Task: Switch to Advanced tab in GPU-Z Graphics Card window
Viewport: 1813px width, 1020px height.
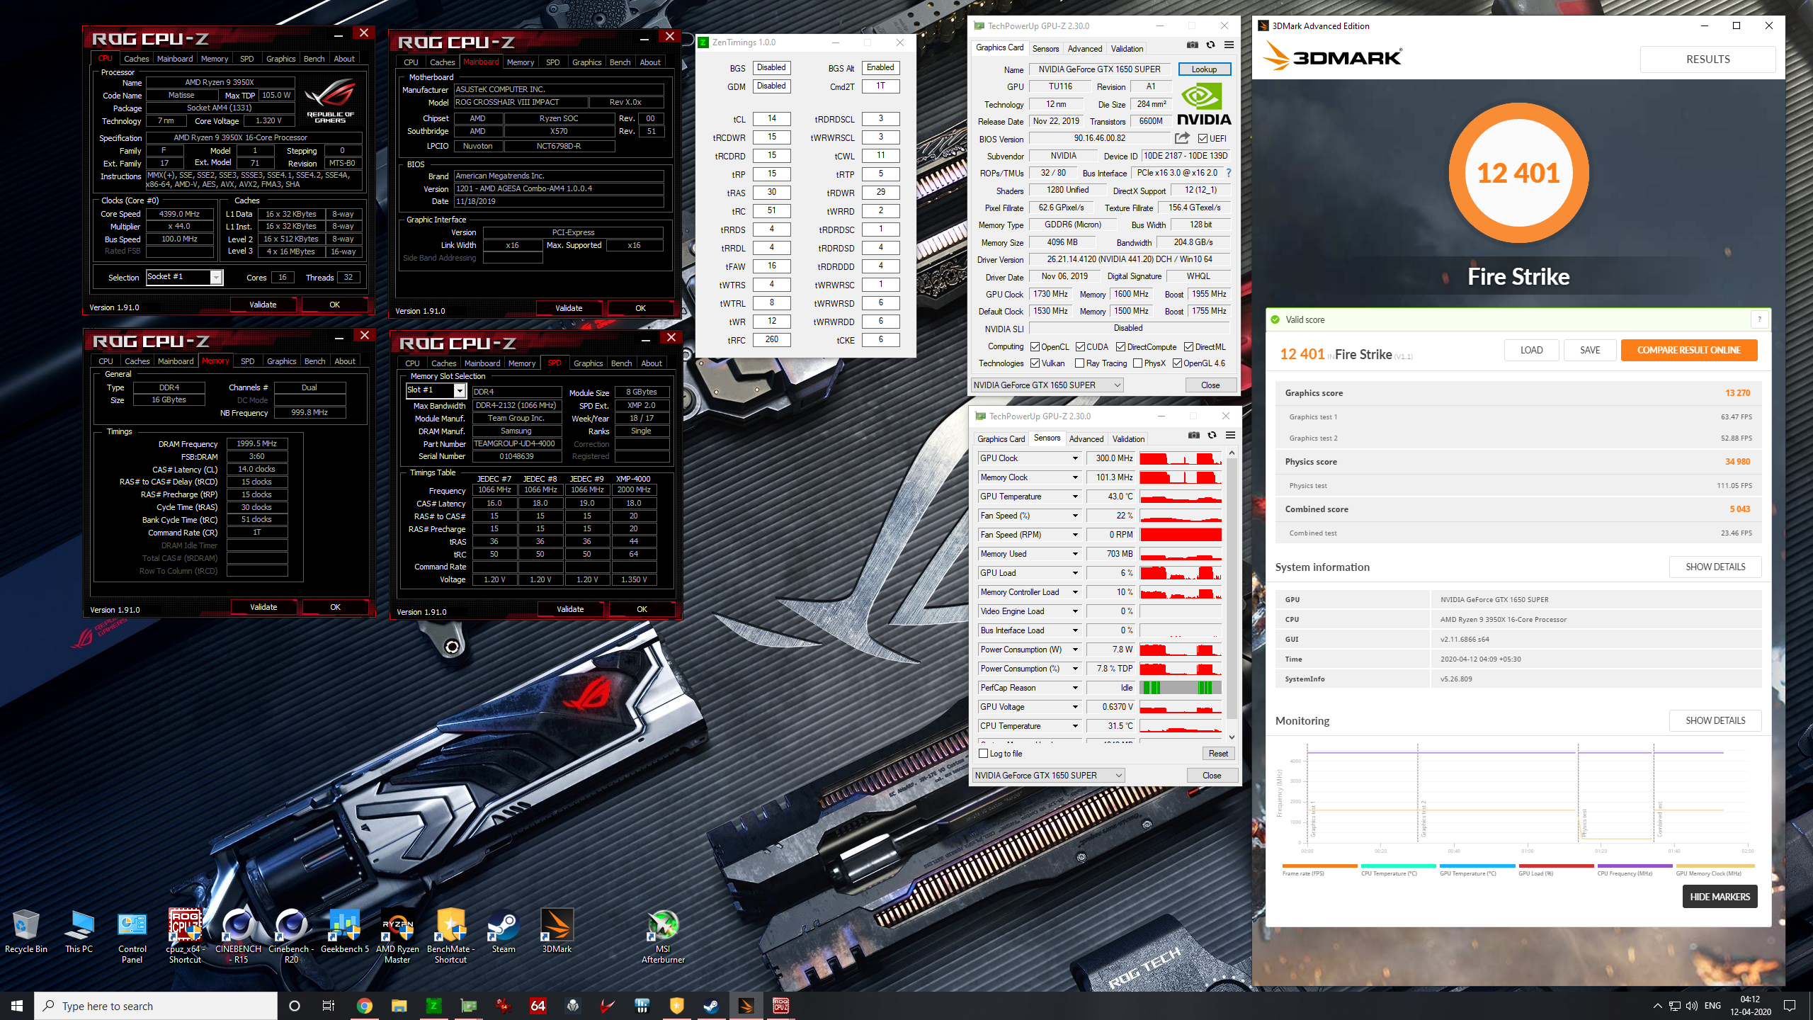Action: 1085,49
